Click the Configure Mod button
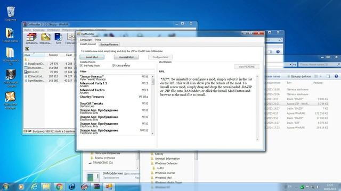 click(160, 57)
